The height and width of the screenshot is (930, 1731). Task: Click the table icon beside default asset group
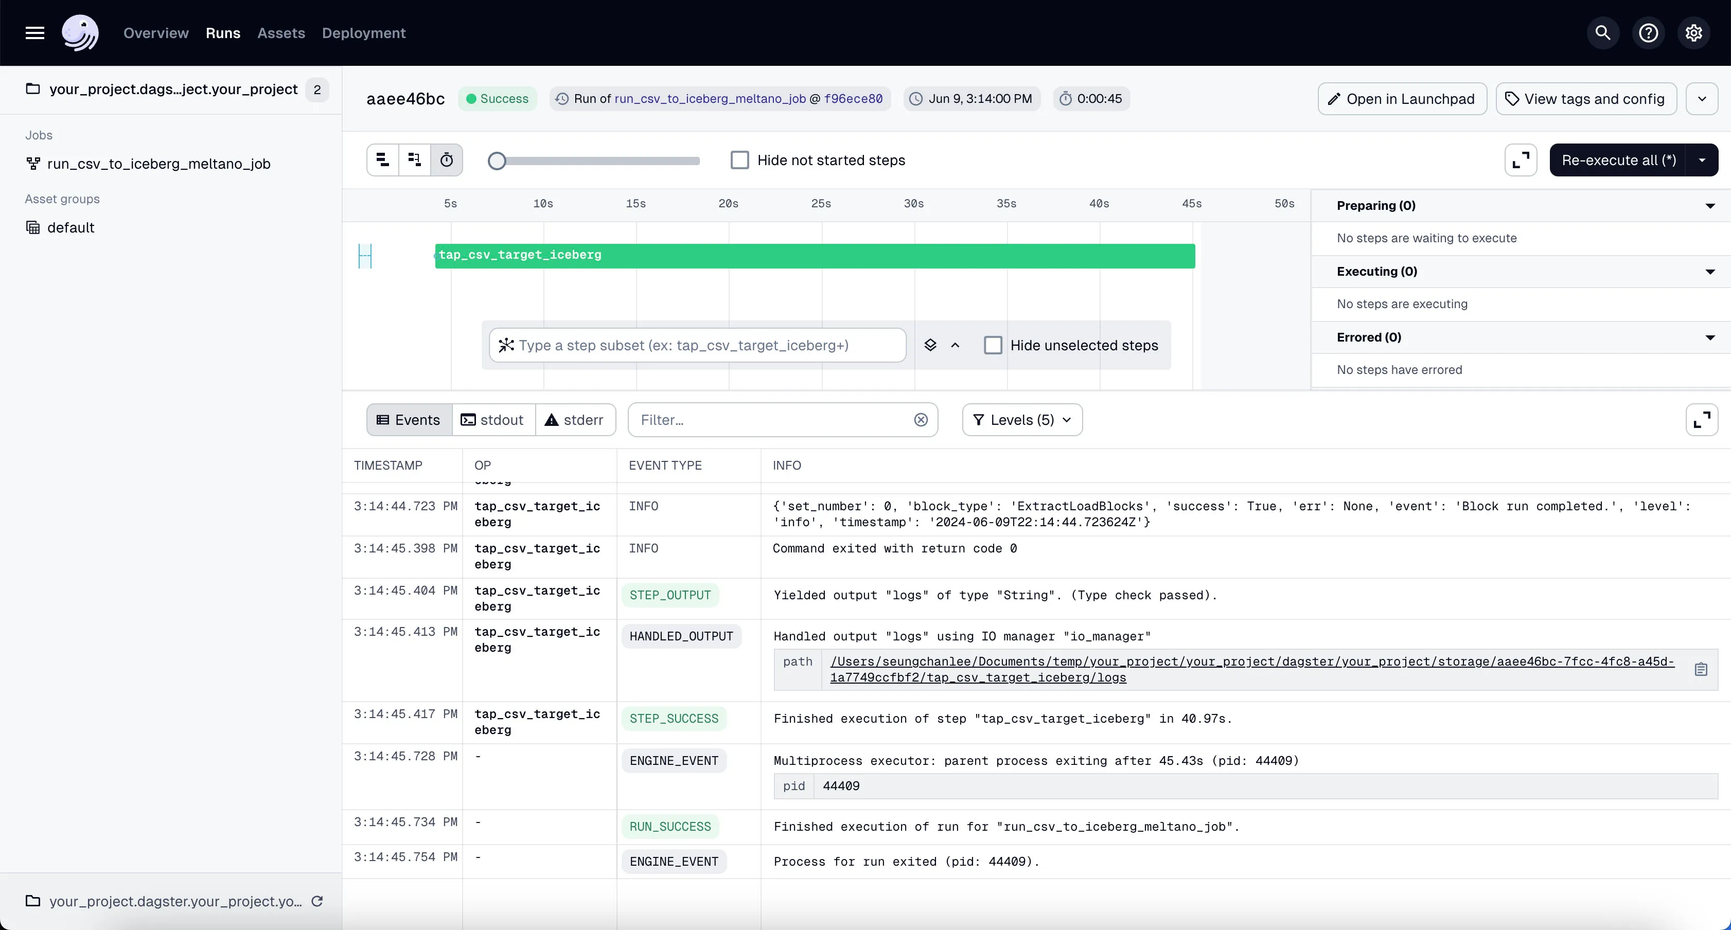[x=33, y=228]
